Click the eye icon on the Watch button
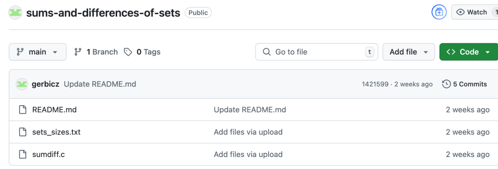 point(460,12)
